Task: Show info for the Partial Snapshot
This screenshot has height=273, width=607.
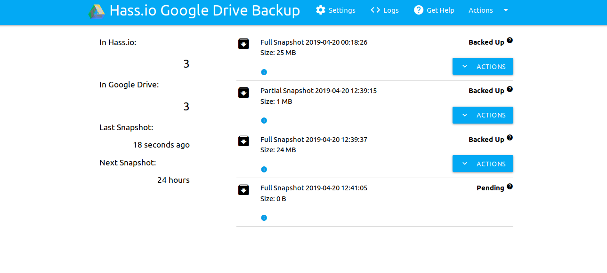Action: [x=264, y=121]
